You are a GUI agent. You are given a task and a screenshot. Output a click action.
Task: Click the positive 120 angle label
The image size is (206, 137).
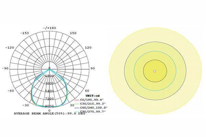coord(88,47)
